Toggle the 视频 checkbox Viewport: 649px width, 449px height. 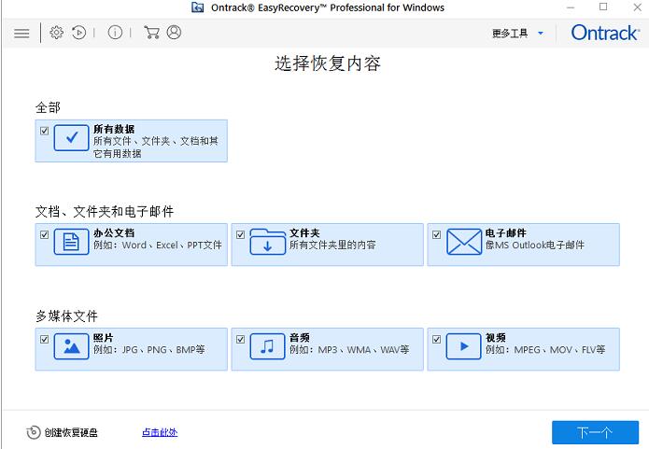tap(437, 340)
